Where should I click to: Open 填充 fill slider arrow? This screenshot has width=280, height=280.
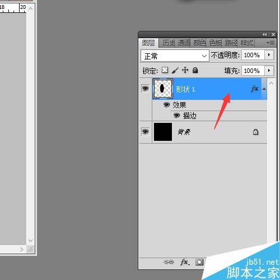269,71
